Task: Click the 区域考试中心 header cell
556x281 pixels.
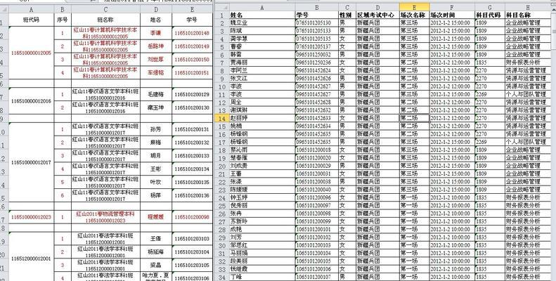Action: point(377,15)
